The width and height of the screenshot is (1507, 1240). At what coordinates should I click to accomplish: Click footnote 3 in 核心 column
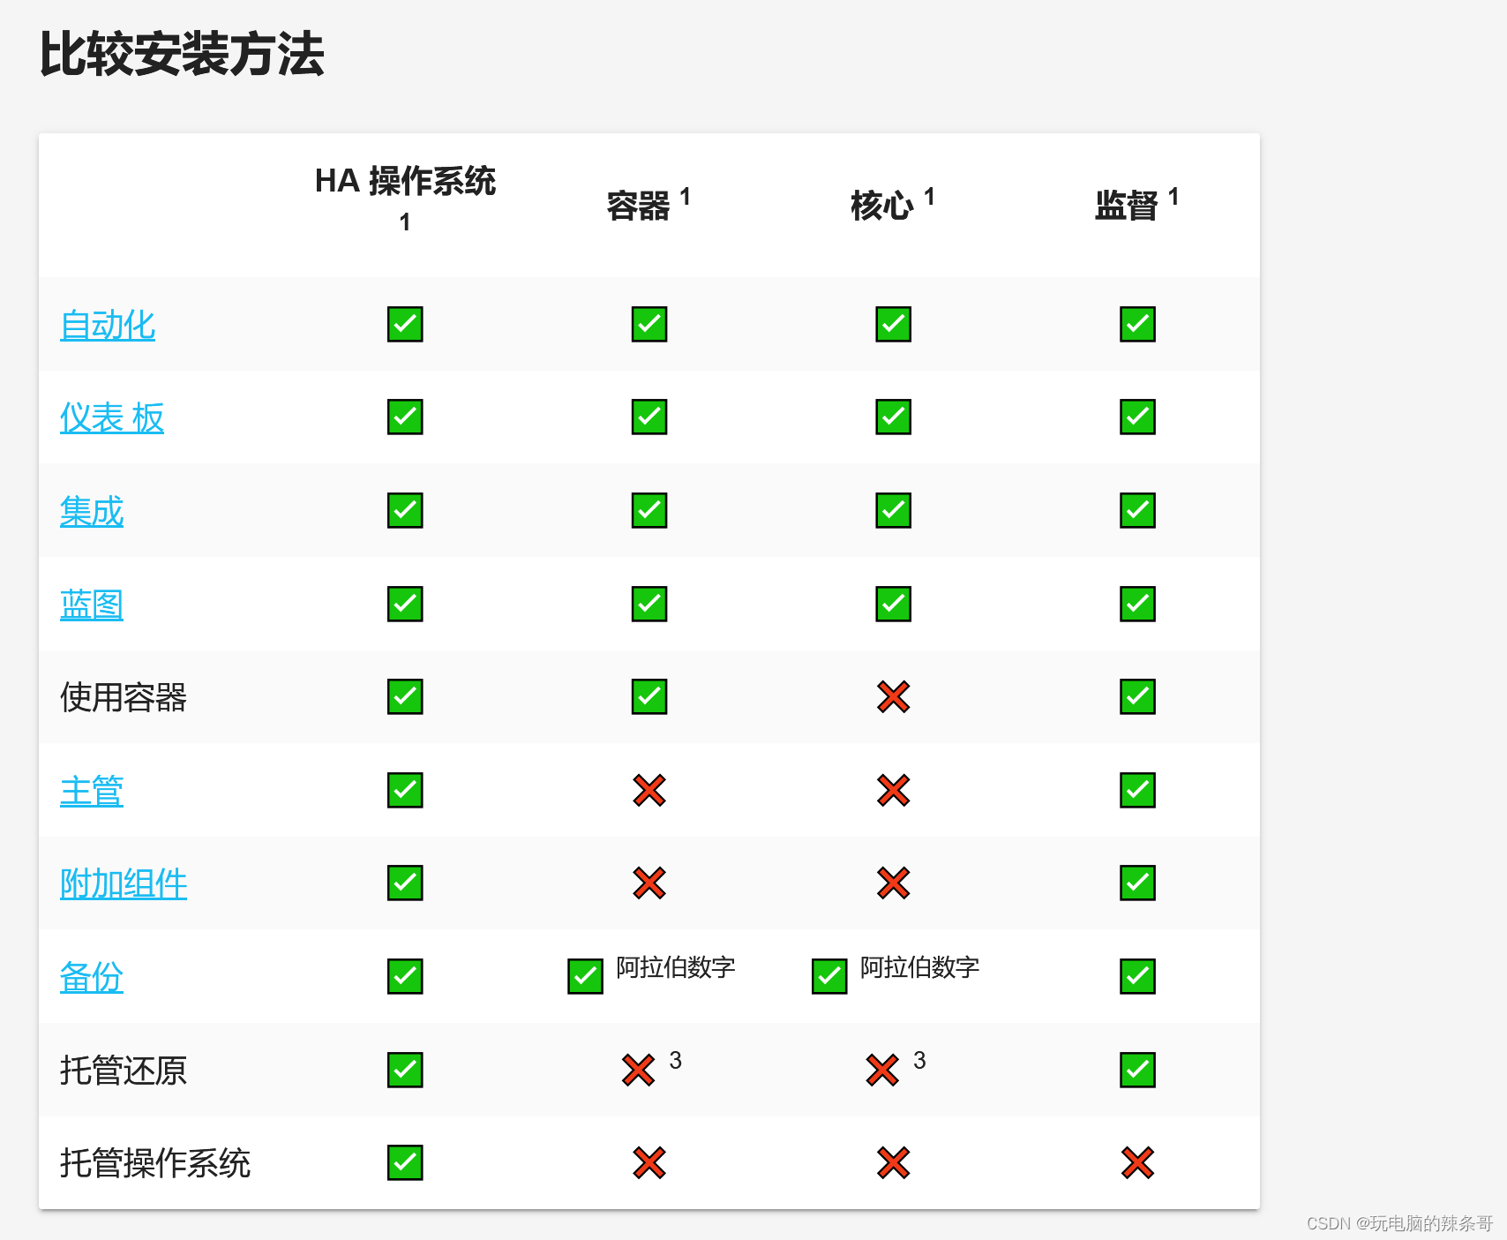(x=919, y=1060)
